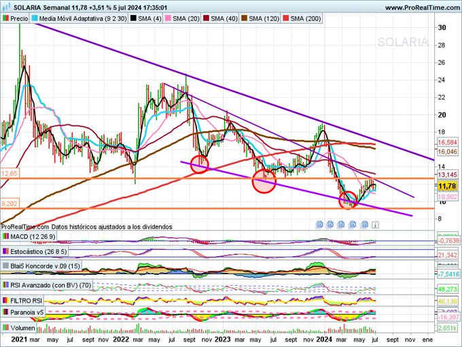Click the yellow current price label 11,78
The image size is (462, 347).
coord(446,186)
